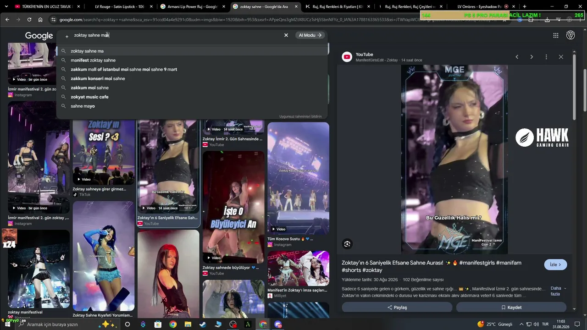
Task: Open weather widget showing 25°C Güneşli
Action: pyautogui.click(x=495, y=324)
